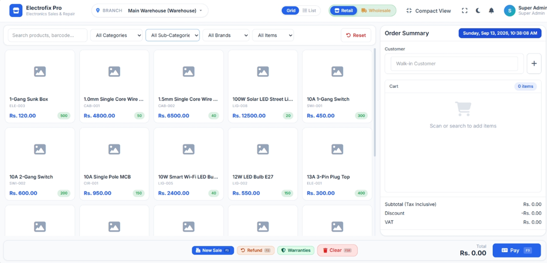Click the Walk-in Customer input field

[454, 63]
